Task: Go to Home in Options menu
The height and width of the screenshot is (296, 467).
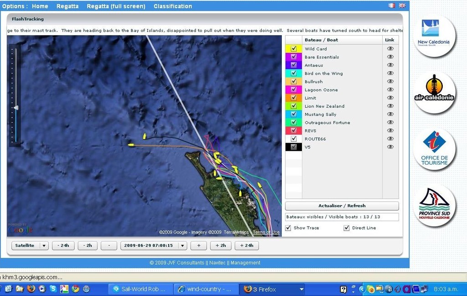Action: 40,6
